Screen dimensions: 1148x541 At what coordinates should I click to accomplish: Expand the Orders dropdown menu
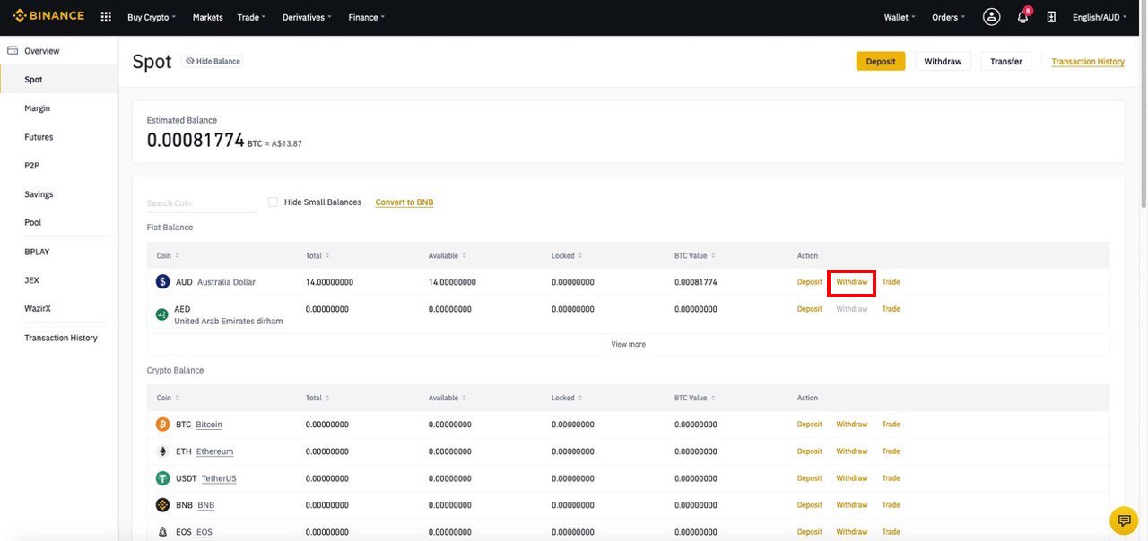[949, 17]
